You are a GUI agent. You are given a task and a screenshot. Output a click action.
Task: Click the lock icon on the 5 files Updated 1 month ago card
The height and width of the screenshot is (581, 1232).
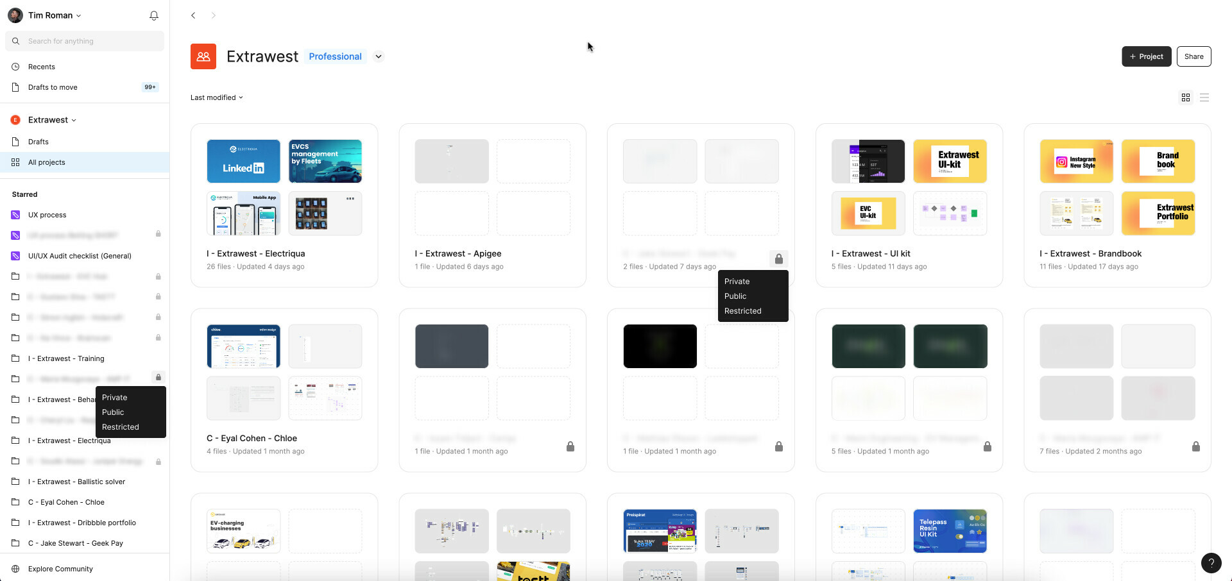[987, 446]
